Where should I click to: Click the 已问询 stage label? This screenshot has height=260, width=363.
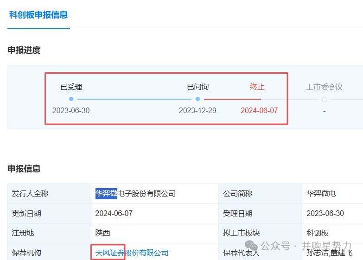pos(197,87)
